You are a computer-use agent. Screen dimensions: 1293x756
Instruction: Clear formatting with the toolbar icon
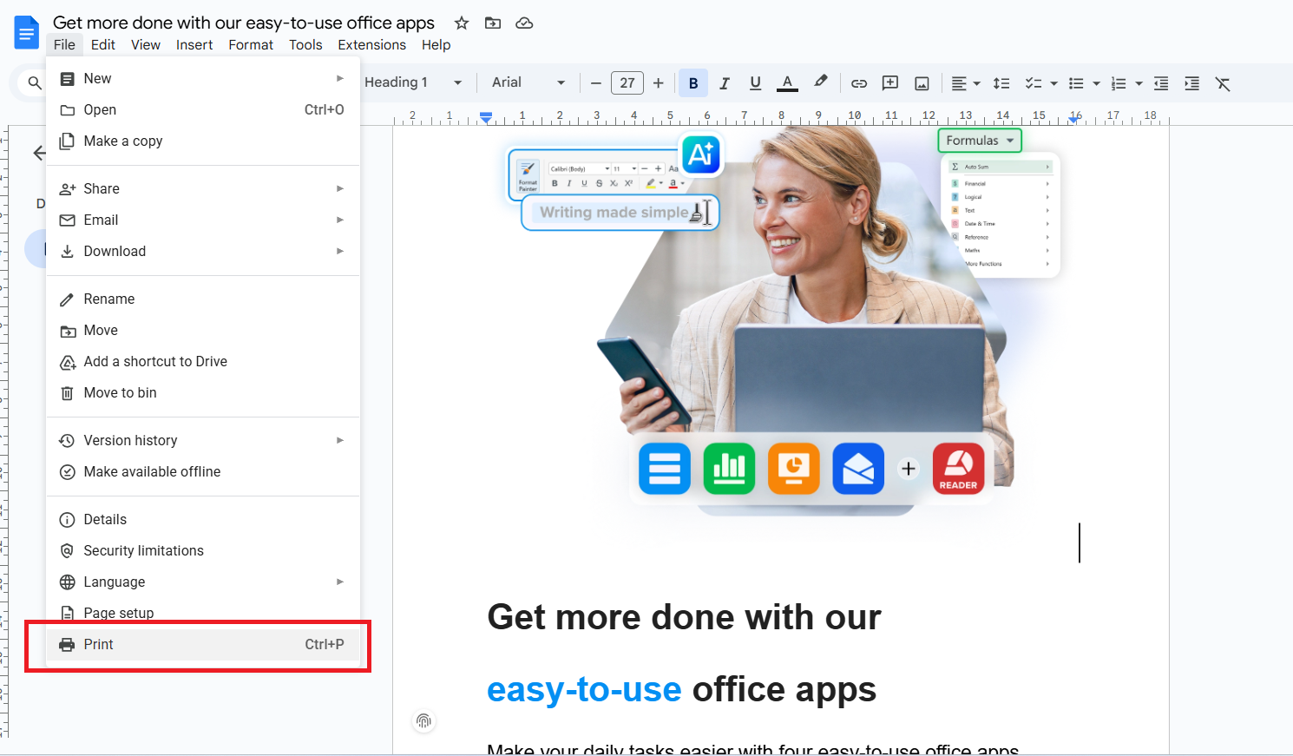point(1223,83)
